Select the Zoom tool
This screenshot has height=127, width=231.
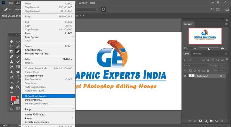click(18, 87)
